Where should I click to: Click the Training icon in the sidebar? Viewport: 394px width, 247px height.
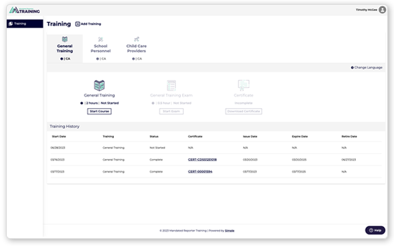pyautogui.click(x=11, y=23)
